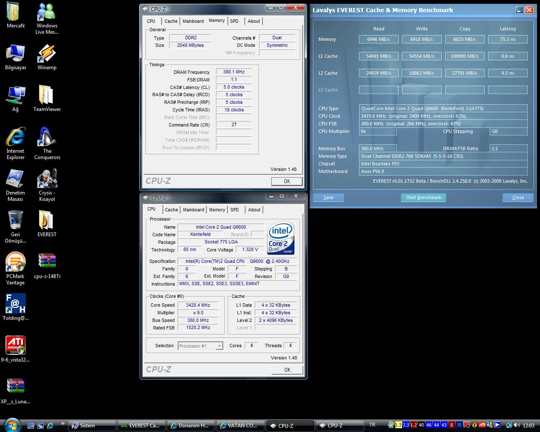540x432 pixels.
Task: Click the Memory Read 6946 MB/s value
Action: click(379, 39)
